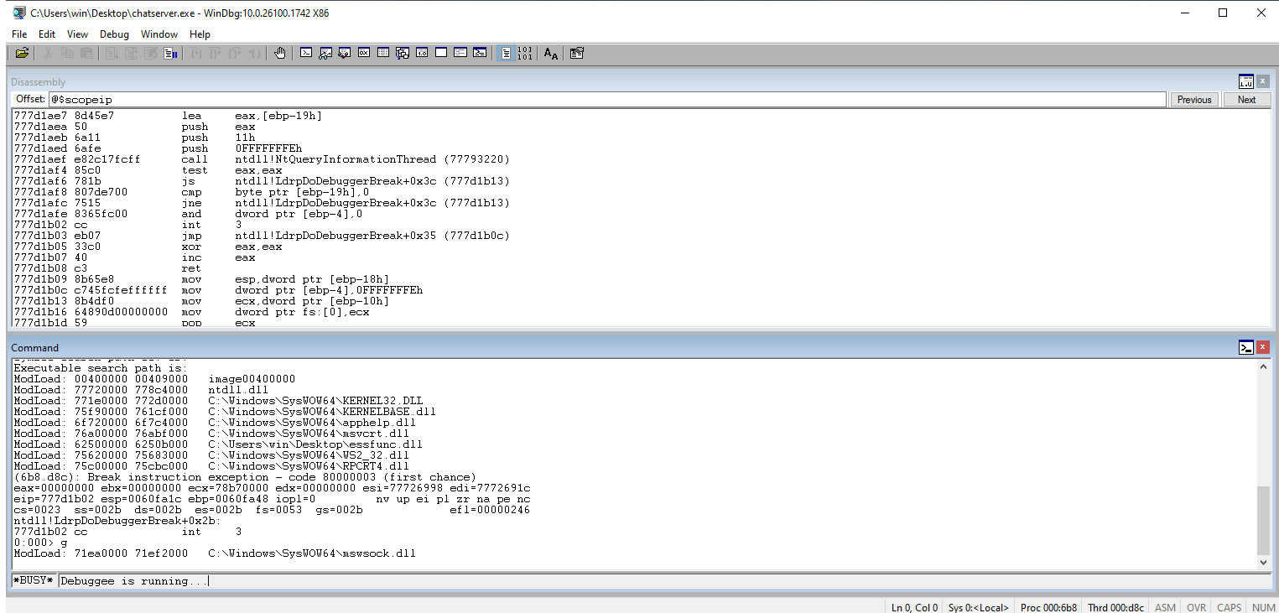Image resolution: width=1279 pixels, height=613 pixels.
Task: Click the Command window vertical scrollbar thumb
Action: tap(1263, 518)
